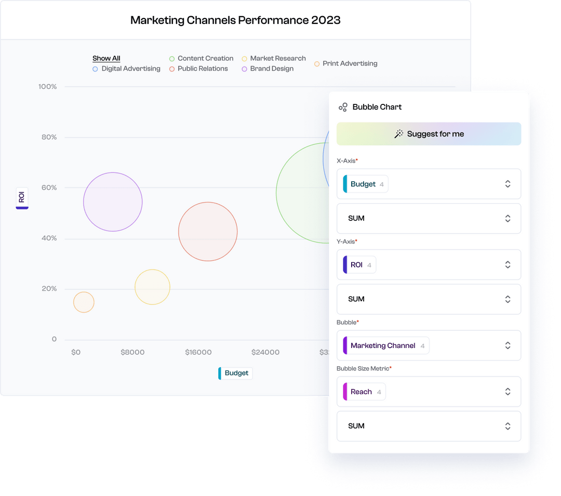
Task: Click the purple bar icon beside Marketing Channel
Action: [344, 345]
